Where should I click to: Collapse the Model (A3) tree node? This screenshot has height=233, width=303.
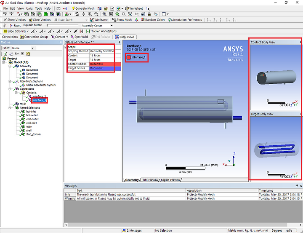(x=3, y=62)
